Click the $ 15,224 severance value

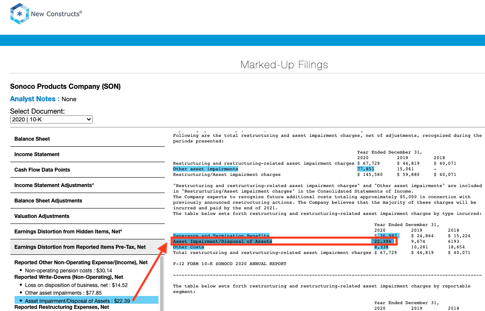(x=459, y=236)
